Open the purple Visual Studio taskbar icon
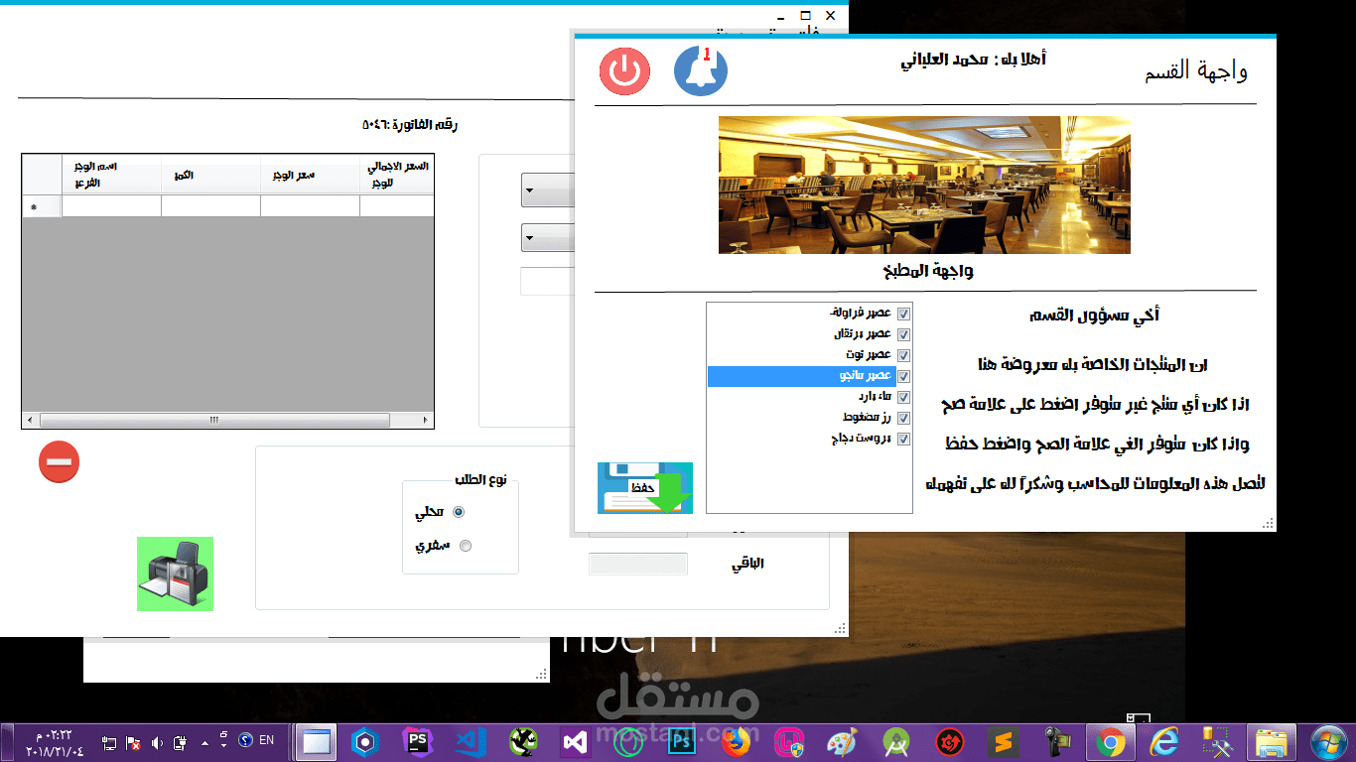Screen dimensions: 1356x762 point(574,741)
